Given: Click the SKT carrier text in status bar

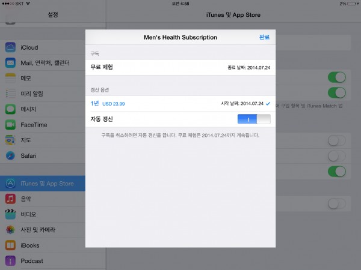Looking at the screenshot, I should tap(20, 4).
